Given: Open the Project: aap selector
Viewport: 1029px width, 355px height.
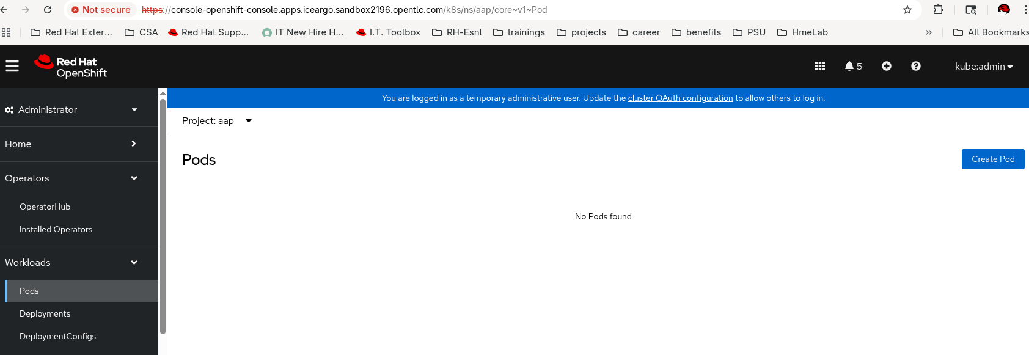Looking at the screenshot, I should coord(217,121).
